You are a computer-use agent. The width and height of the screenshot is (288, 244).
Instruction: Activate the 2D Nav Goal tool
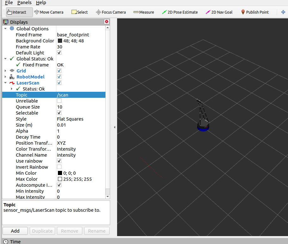219,12
